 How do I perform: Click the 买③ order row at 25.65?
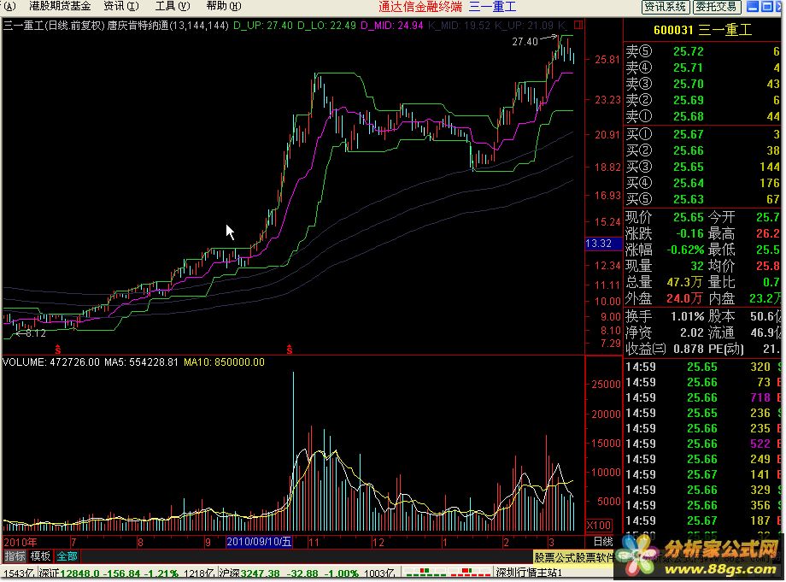[703, 167]
